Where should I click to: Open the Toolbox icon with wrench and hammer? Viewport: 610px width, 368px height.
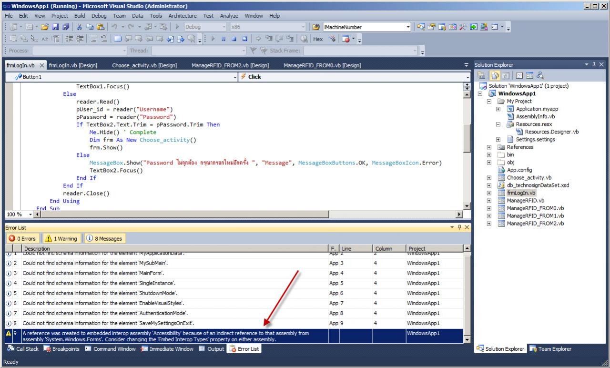click(463, 27)
